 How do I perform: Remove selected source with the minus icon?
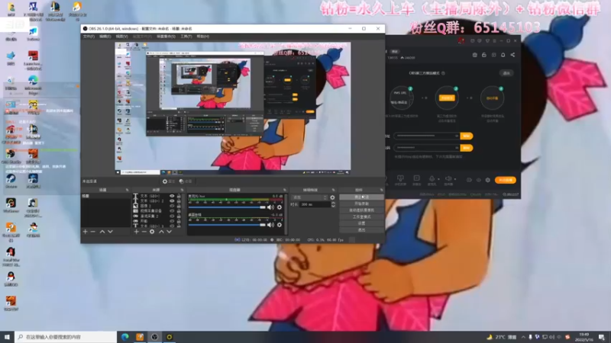click(144, 232)
